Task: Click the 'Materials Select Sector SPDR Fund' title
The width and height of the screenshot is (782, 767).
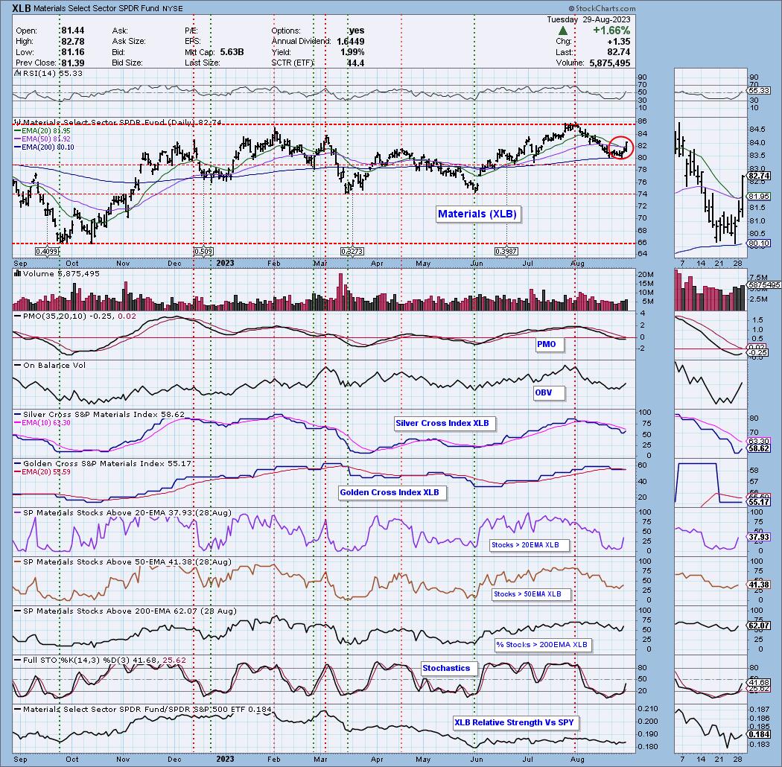Action: coord(97,8)
